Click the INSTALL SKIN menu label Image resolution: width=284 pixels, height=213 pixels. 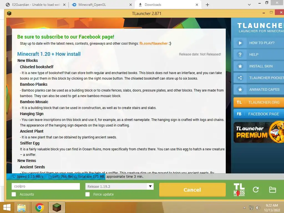[261, 66]
